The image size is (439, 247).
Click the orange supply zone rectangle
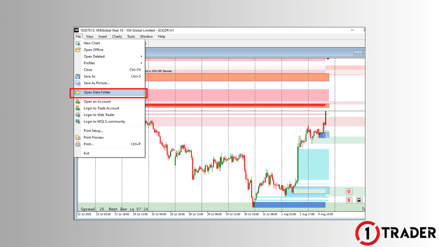[x=237, y=77]
